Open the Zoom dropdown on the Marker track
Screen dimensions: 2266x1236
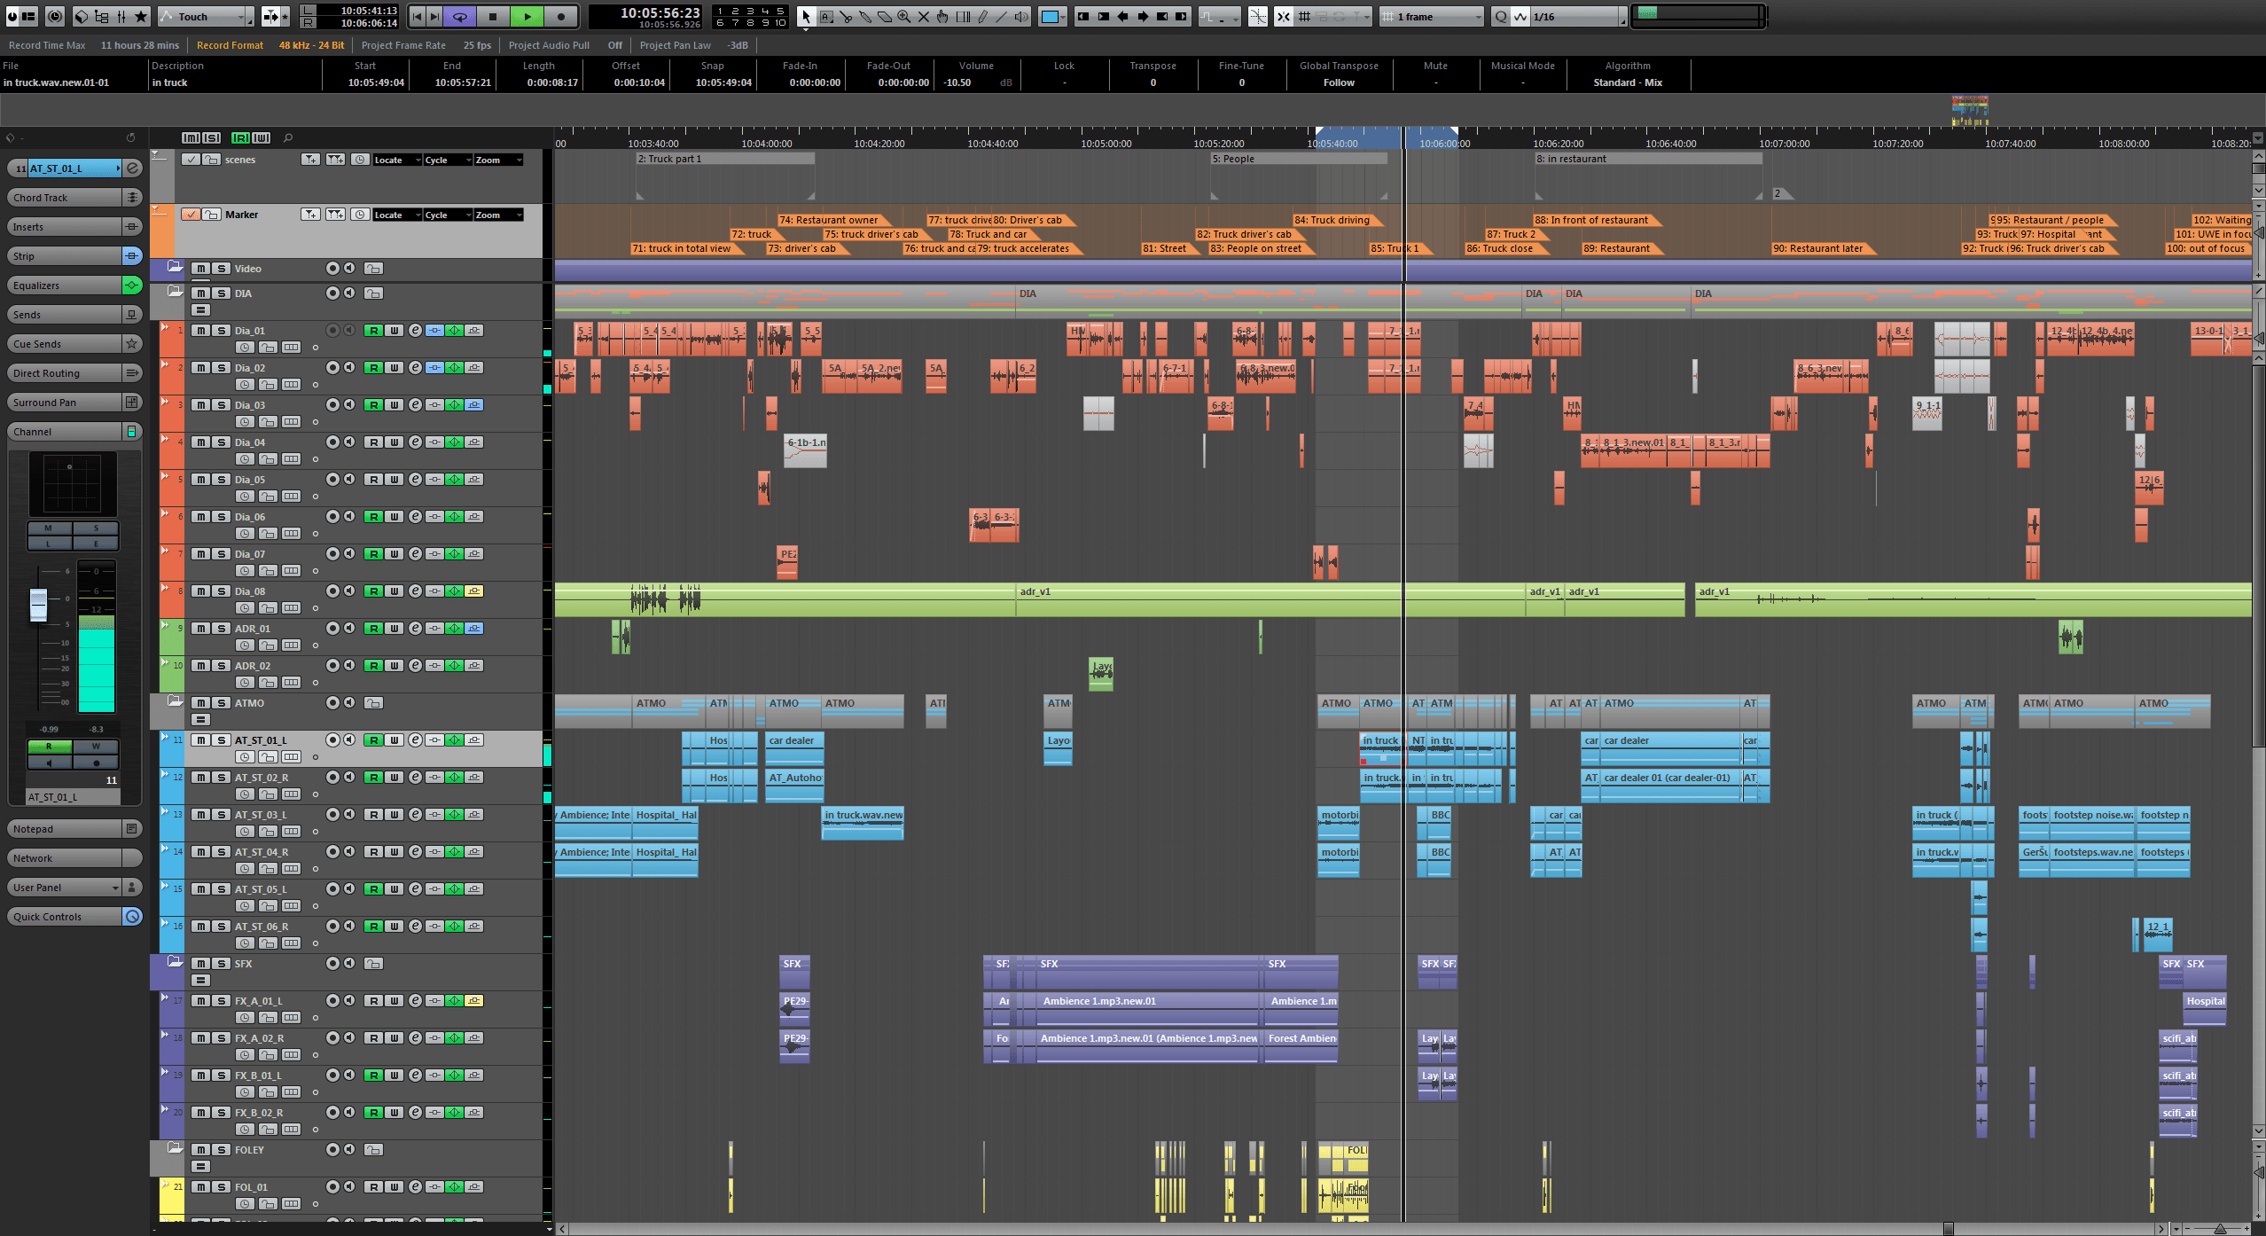pyautogui.click(x=498, y=215)
